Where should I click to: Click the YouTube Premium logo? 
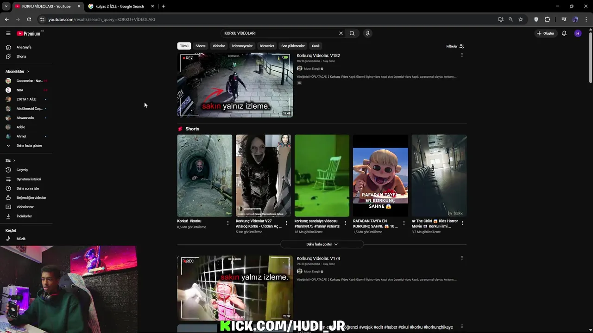(29, 33)
